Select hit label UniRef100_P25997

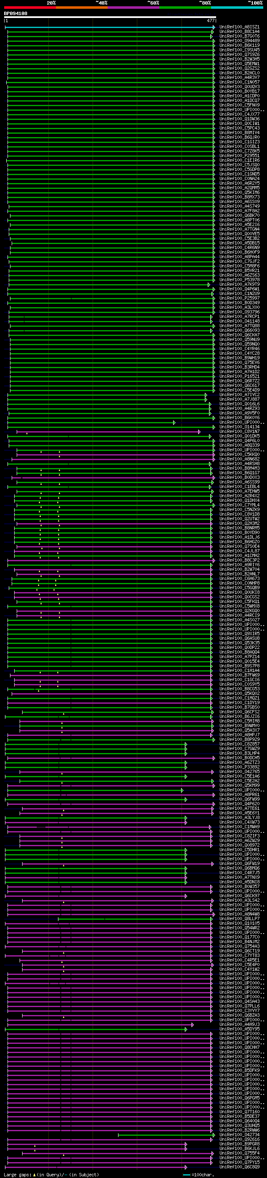click(239, 298)
